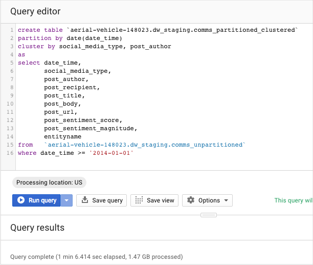Click Save query button
Image resolution: width=313 pixels, height=265 pixels.
point(101,200)
